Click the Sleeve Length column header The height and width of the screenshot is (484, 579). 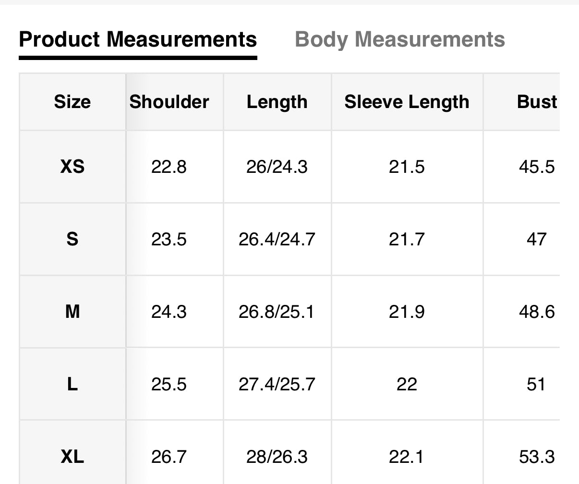point(407,102)
